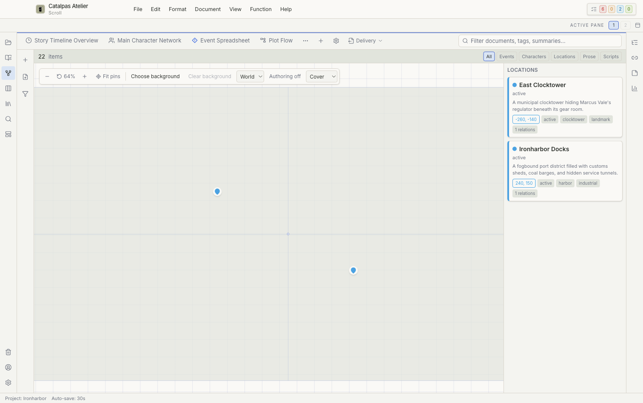Viewport: 643px width, 403px height.
Task: Click East Clocktower 1 relations badge
Action: tap(525, 130)
